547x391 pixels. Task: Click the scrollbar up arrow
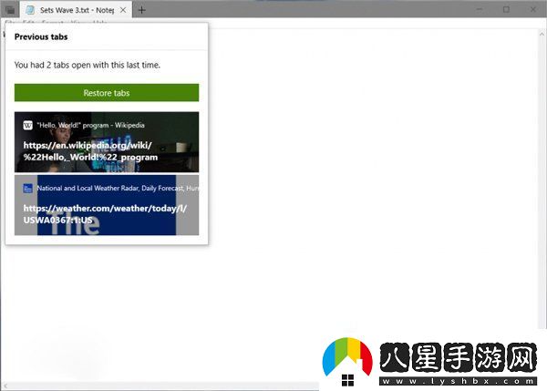point(542,33)
